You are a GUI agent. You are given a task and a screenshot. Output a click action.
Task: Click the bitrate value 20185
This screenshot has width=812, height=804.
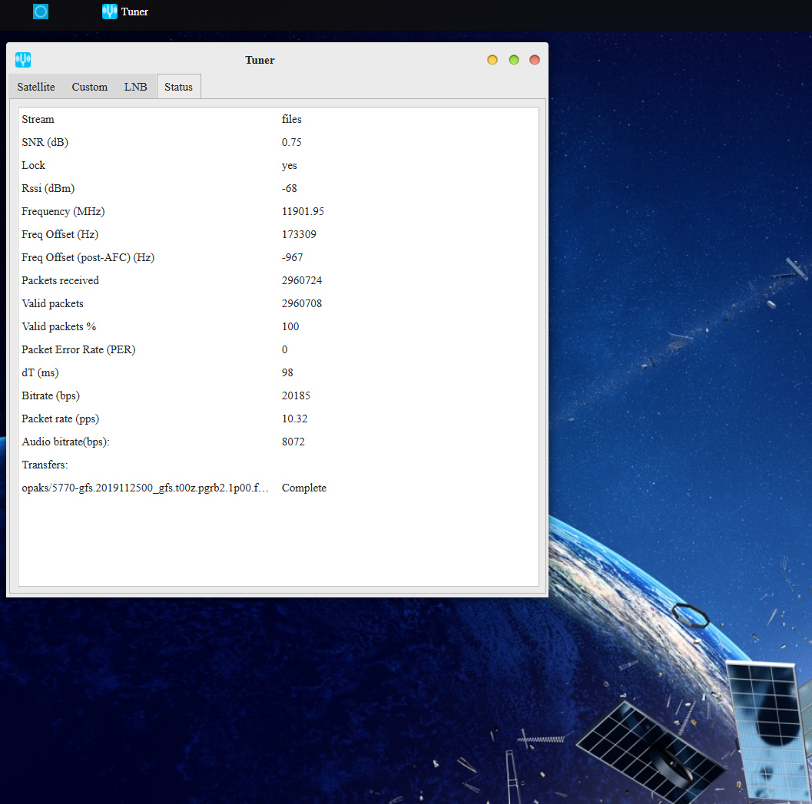[x=297, y=395]
